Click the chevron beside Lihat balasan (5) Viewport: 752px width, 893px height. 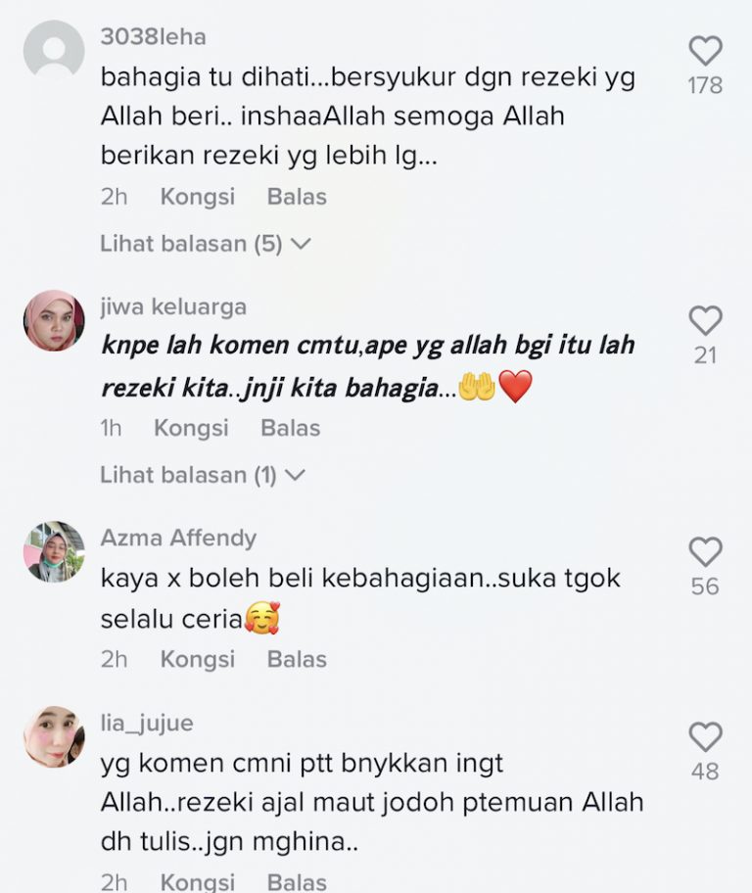coord(301,245)
